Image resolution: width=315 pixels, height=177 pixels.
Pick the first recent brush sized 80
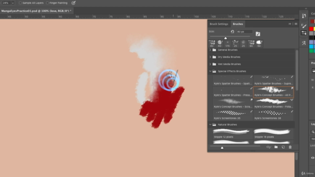[x=212, y=44]
